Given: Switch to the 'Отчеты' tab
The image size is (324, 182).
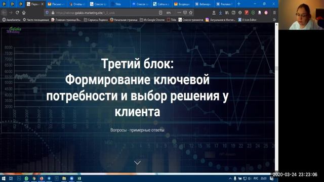Looking at the screenshot, I should coord(77,4).
